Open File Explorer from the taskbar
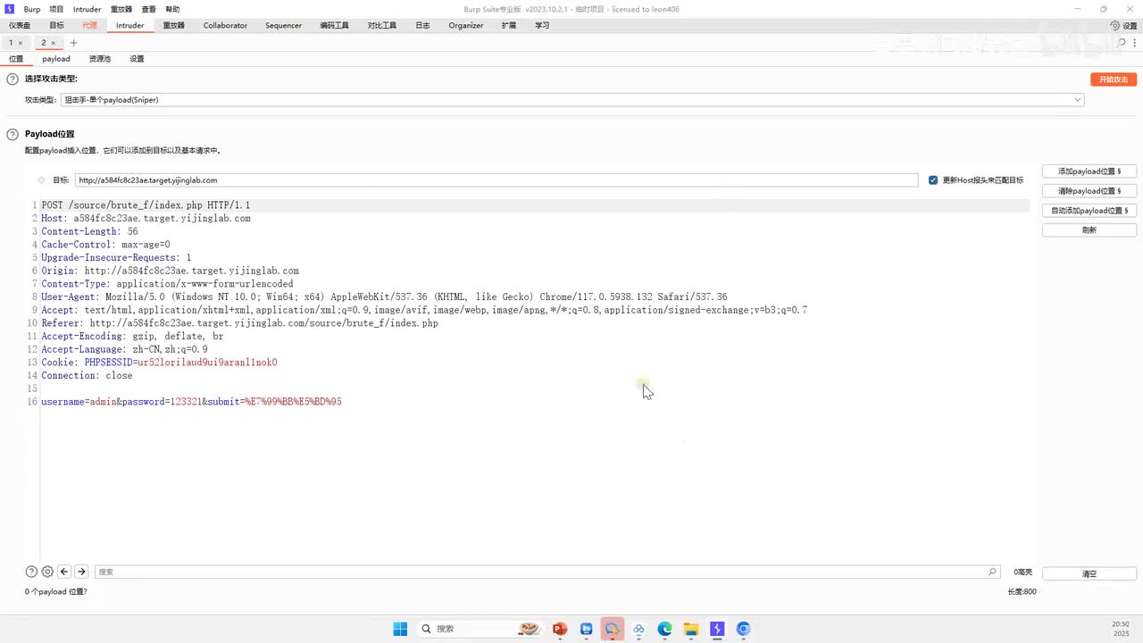 691,629
